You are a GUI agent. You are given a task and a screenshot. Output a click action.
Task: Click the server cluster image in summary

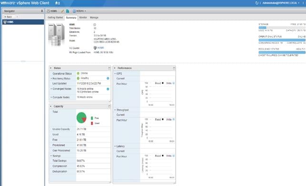pyautogui.click(x=56, y=35)
